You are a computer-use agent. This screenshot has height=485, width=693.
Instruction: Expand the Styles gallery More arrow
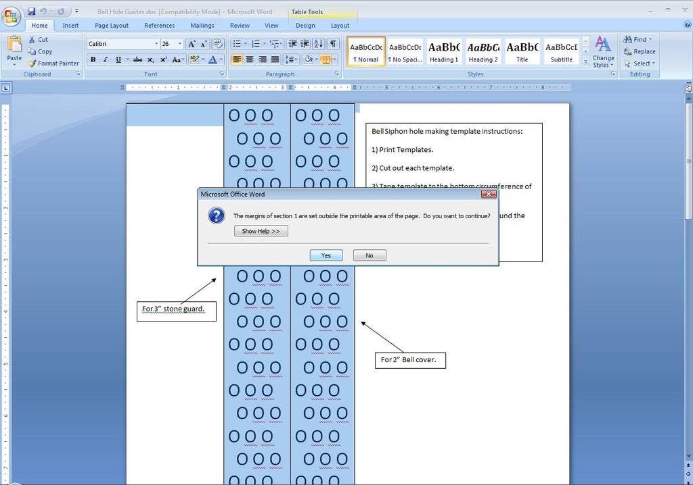[585, 63]
